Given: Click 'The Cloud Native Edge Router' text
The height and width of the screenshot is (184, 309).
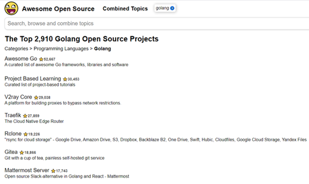Looking at the screenshot, I should 34,121.
